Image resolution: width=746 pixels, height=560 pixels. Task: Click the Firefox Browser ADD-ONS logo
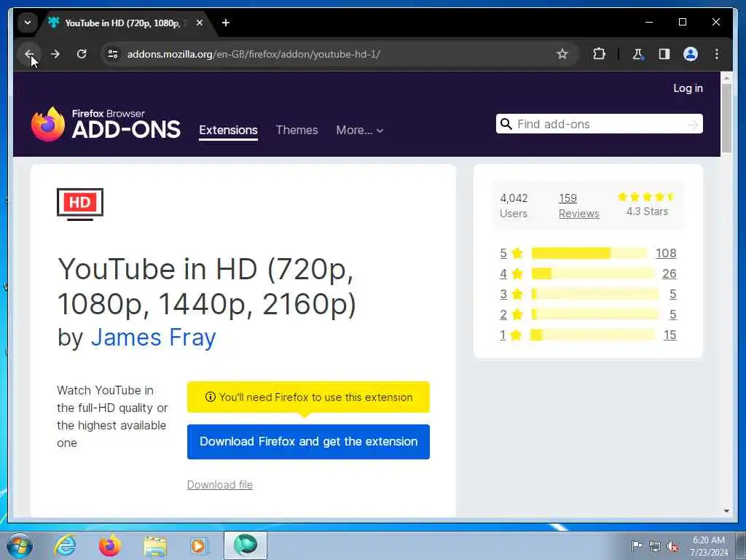click(106, 124)
